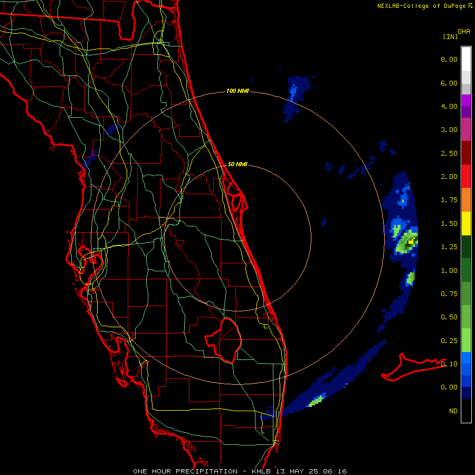This screenshot has height=475, width=475.
Task: Click the 0.50 legend value
Action: click(x=449, y=317)
